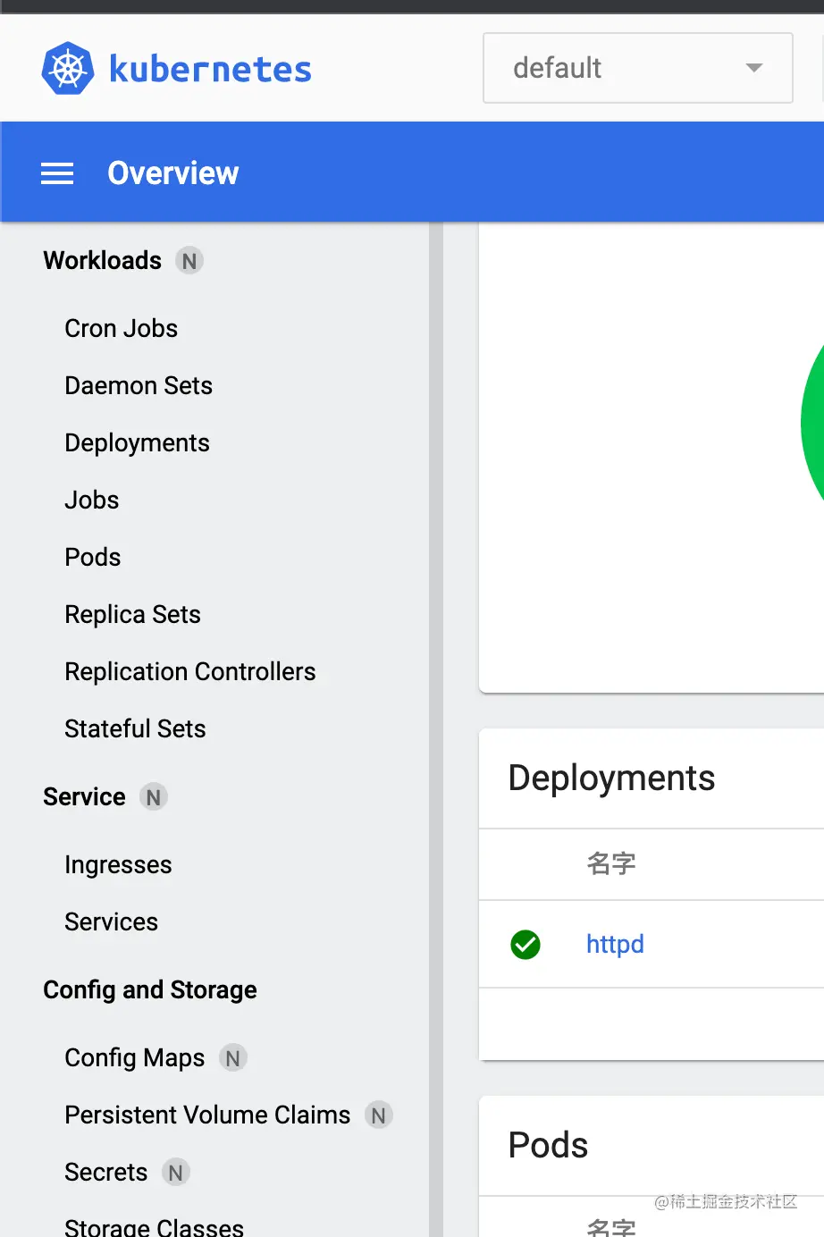Click the N badge beside Config Maps
This screenshot has height=1237, width=824.
coord(233,1058)
